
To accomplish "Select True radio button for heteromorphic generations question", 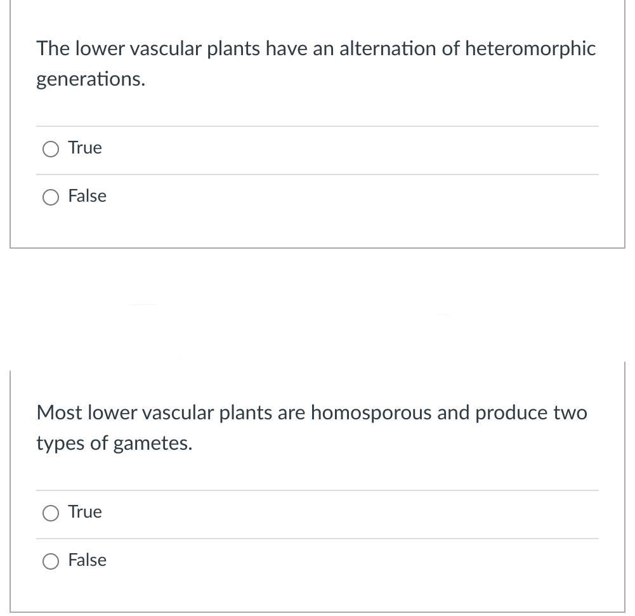I will pos(51,149).
